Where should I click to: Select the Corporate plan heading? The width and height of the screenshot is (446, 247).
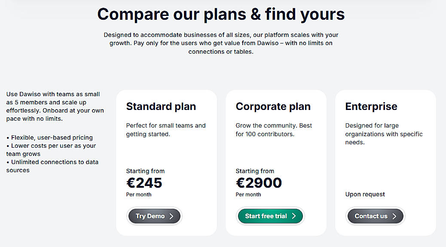[273, 107]
